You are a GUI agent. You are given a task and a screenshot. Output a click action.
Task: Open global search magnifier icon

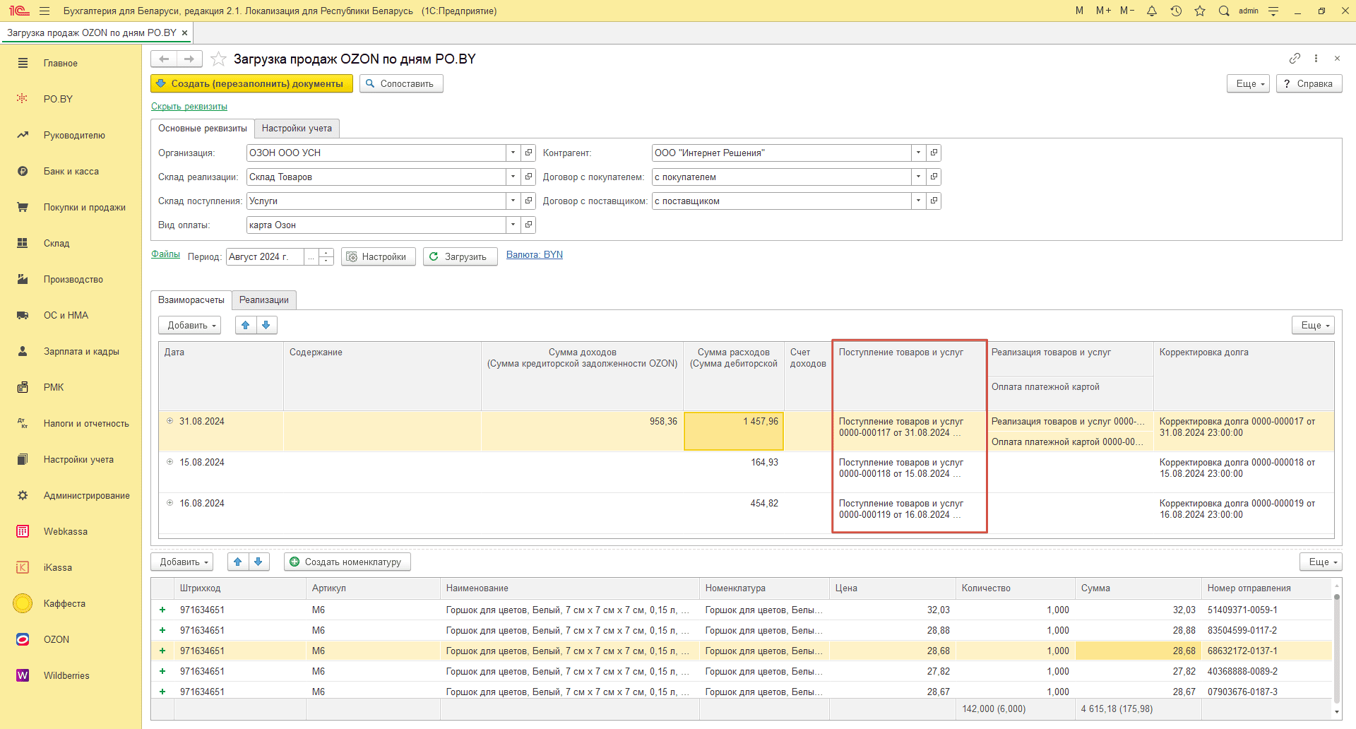1224,11
